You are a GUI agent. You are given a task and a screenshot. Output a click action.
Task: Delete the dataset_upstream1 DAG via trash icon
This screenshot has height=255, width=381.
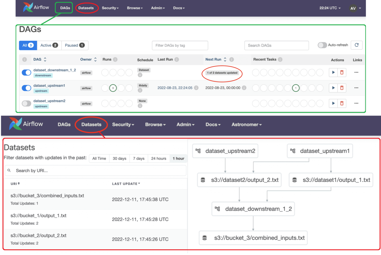pyautogui.click(x=342, y=88)
